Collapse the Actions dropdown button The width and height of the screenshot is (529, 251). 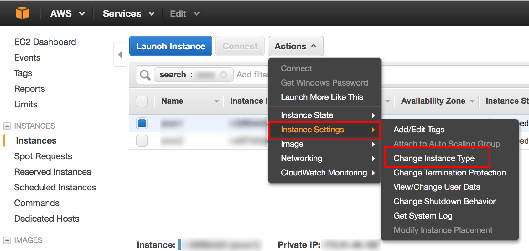296,46
